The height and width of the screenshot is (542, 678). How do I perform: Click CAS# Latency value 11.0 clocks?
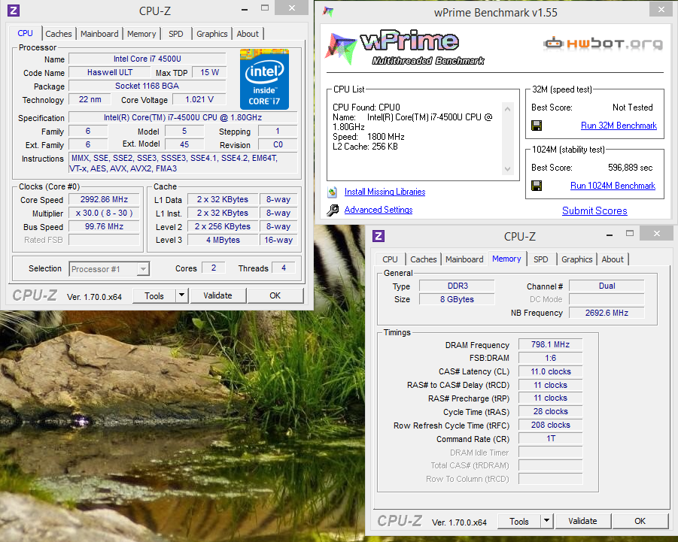click(550, 371)
